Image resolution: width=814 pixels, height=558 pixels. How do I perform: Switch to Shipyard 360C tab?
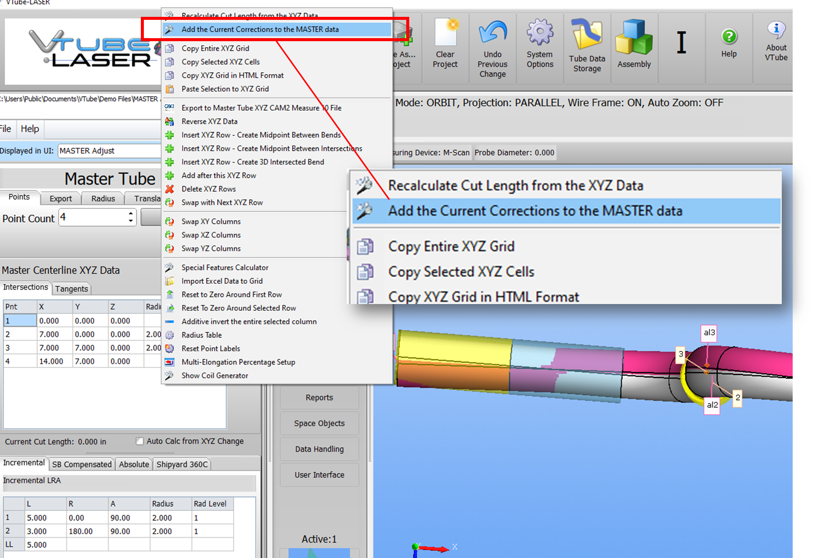tap(182, 464)
